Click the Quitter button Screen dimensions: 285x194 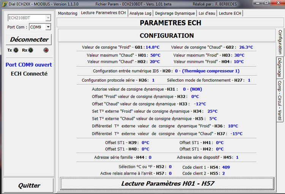coord(29,185)
